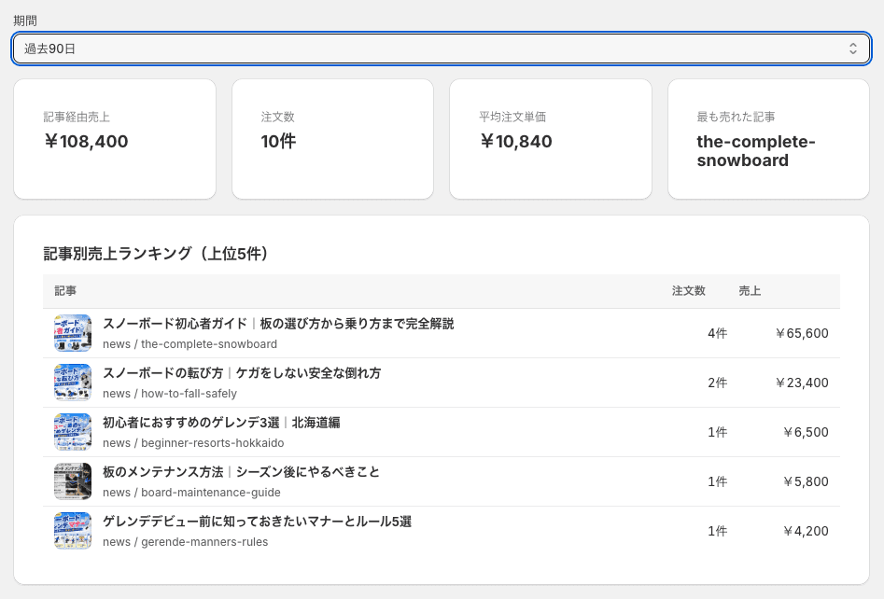This screenshot has width=884, height=599.
Task: Click the path news / the-complete-snowboard
Action: point(190,344)
